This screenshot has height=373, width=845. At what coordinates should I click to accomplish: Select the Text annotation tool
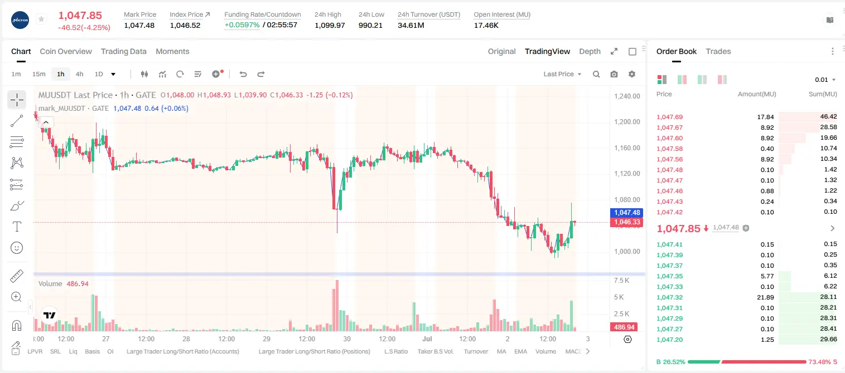17,227
